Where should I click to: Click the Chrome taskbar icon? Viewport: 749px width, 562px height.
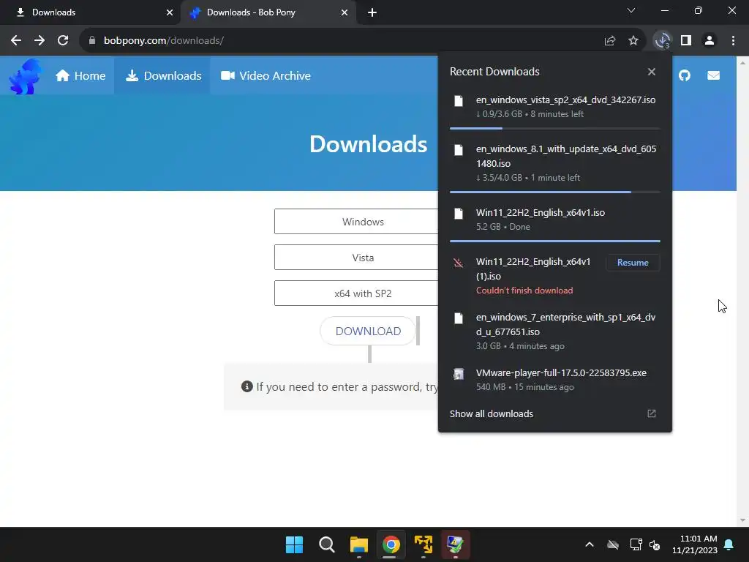(391, 544)
